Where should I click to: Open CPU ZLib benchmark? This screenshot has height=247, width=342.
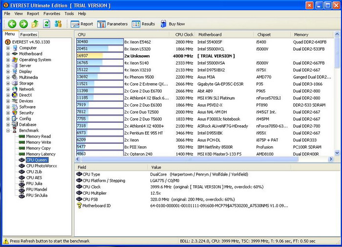coord(34,172)
